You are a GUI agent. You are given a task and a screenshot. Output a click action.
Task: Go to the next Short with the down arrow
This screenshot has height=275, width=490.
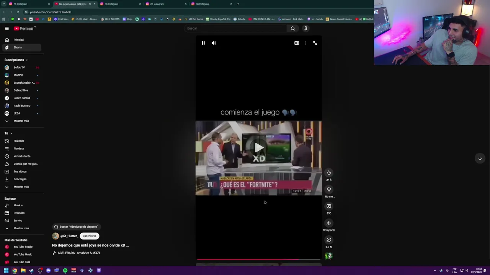click(480, 158)
